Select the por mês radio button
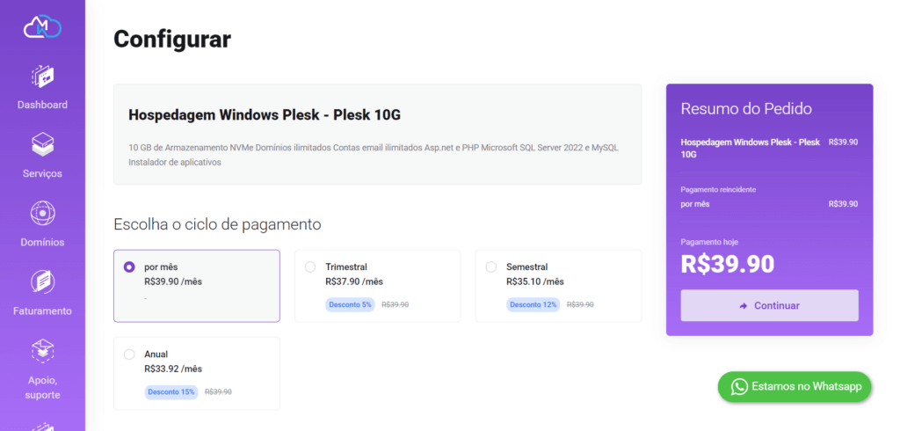This screenshot has height=431, width=900. (x=129, y=267)
